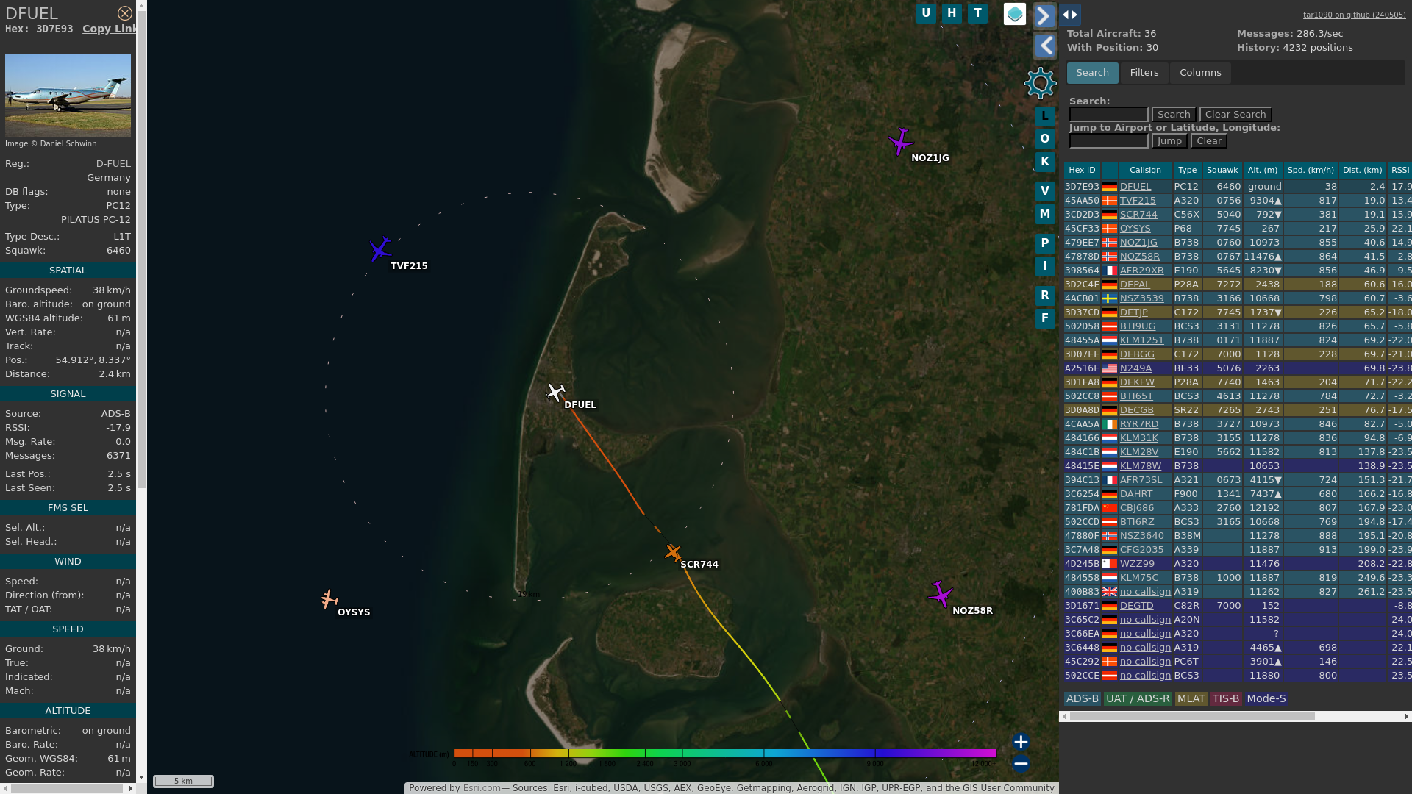Screen dimensions: 1412x794
Task: Select the SCR744 aircraft icon on map
Action: pos(673,552)
